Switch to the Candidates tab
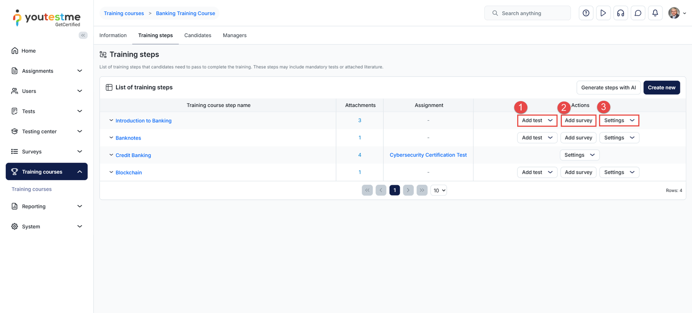This screenshot has height=313, width=692. 198,35
